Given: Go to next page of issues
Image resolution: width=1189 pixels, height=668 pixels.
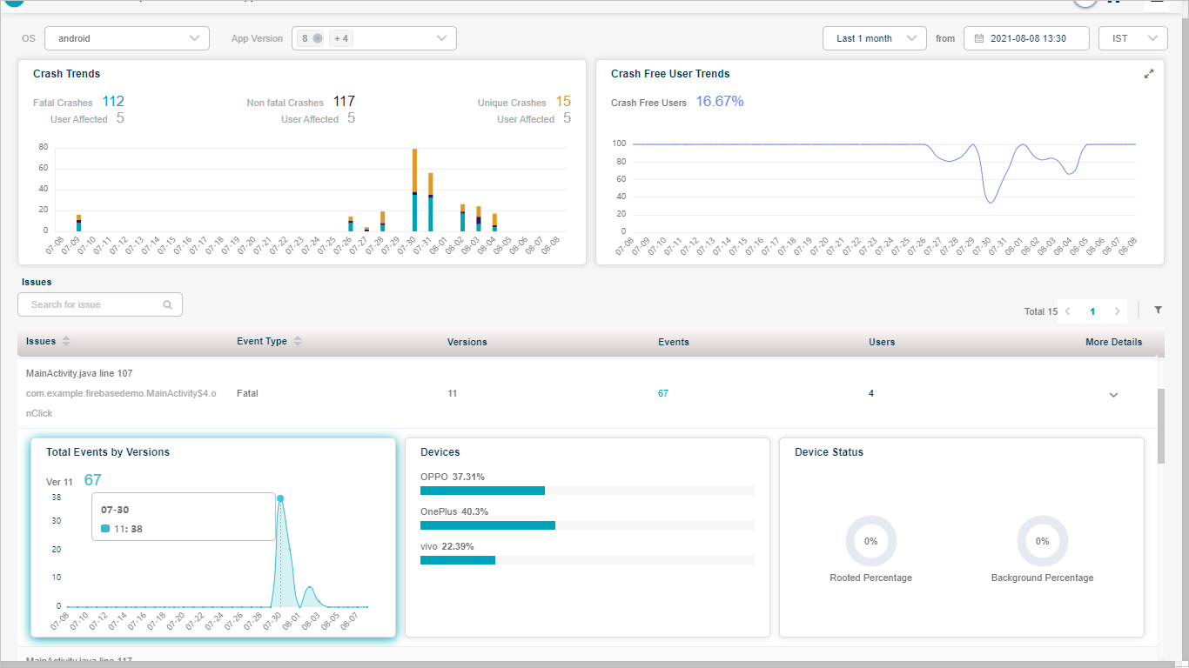Looking at the screenshot, I should click(x=1118, y=311).
